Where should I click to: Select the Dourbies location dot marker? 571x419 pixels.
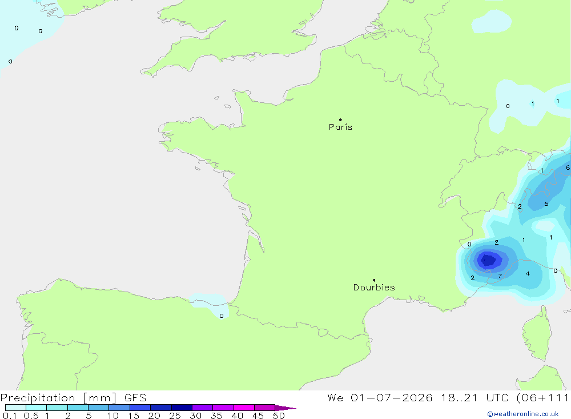pyautogui.click(x=374, y=280)
